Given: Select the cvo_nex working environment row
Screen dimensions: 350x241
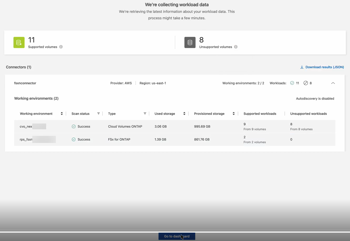Looking at the screenshot, I should [175, 126].
